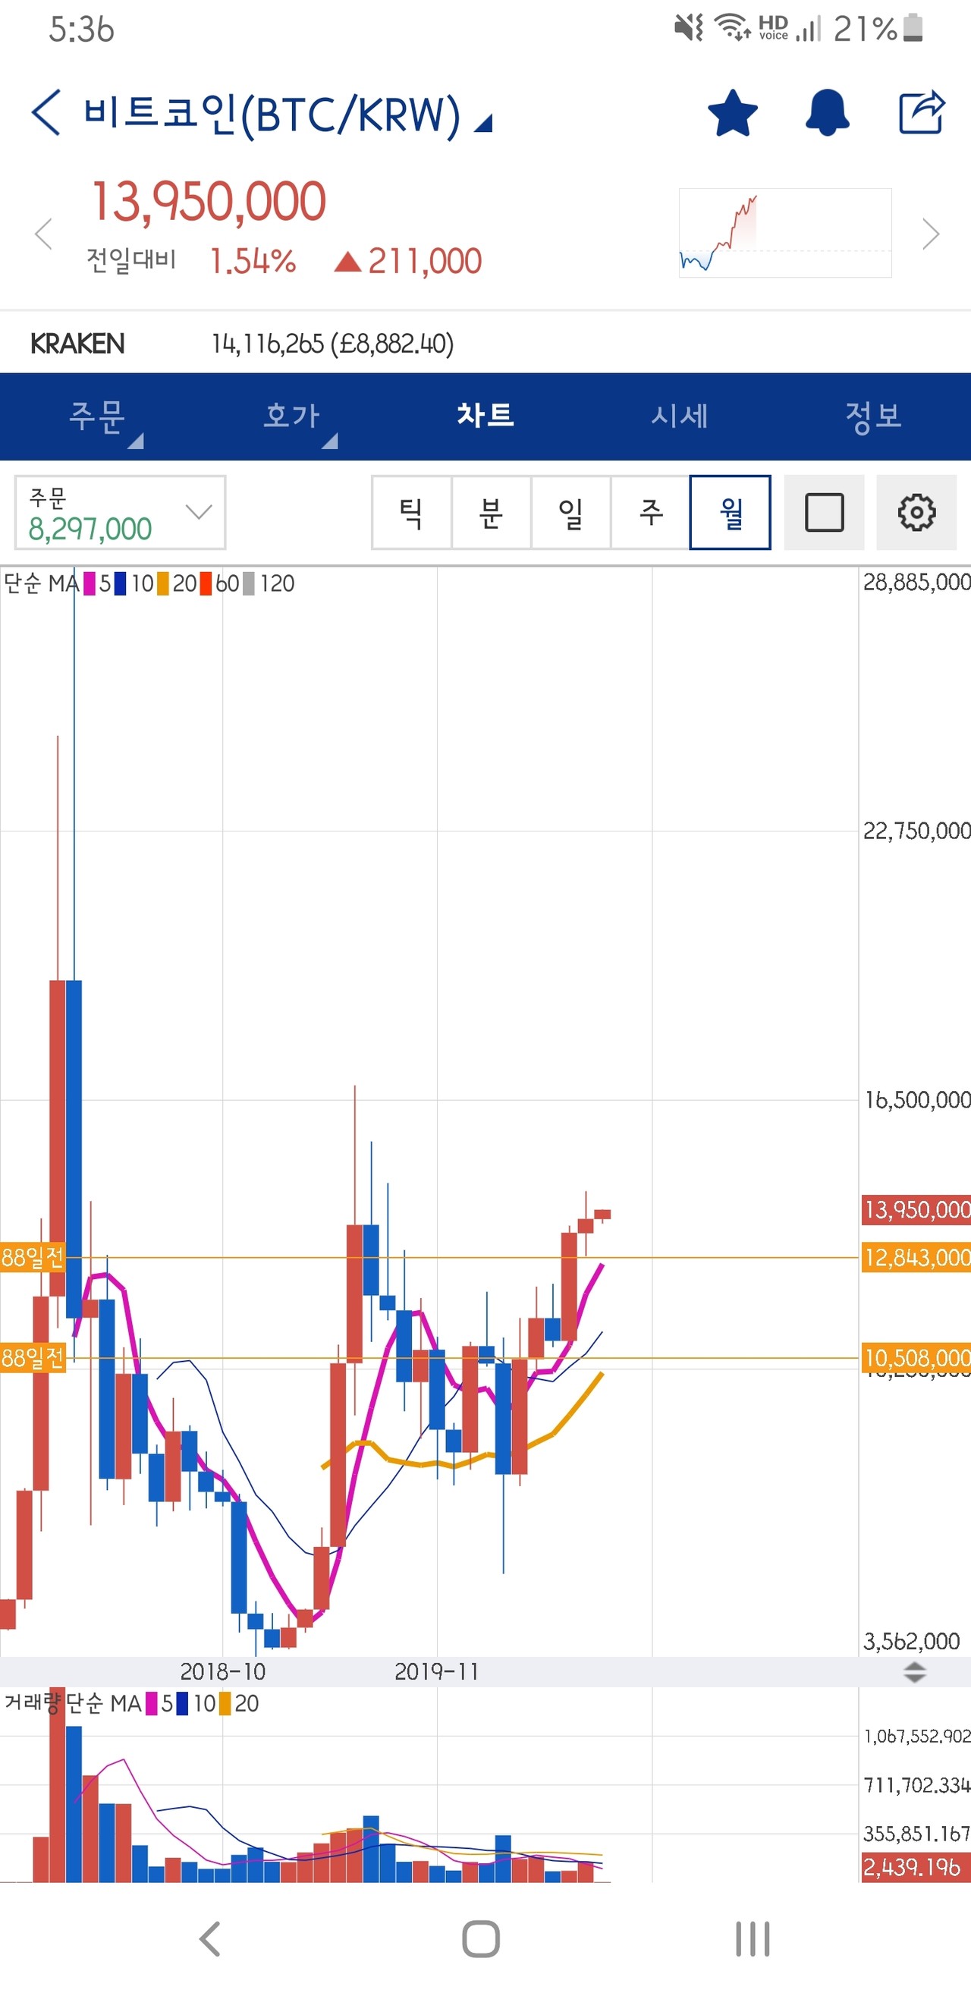Select the 틱 tick interval button
Screen dimensions: 971x1996
point(411,512)
